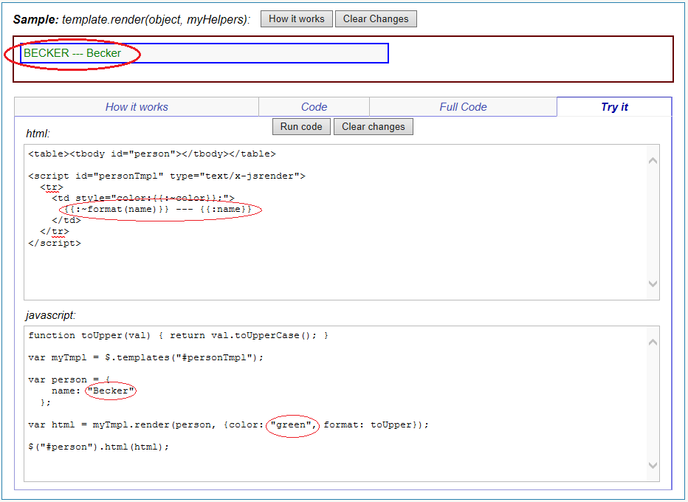The width and height of the screenshot is (688, 502).
Task: Click the td style color line
Action: point(143,199)
